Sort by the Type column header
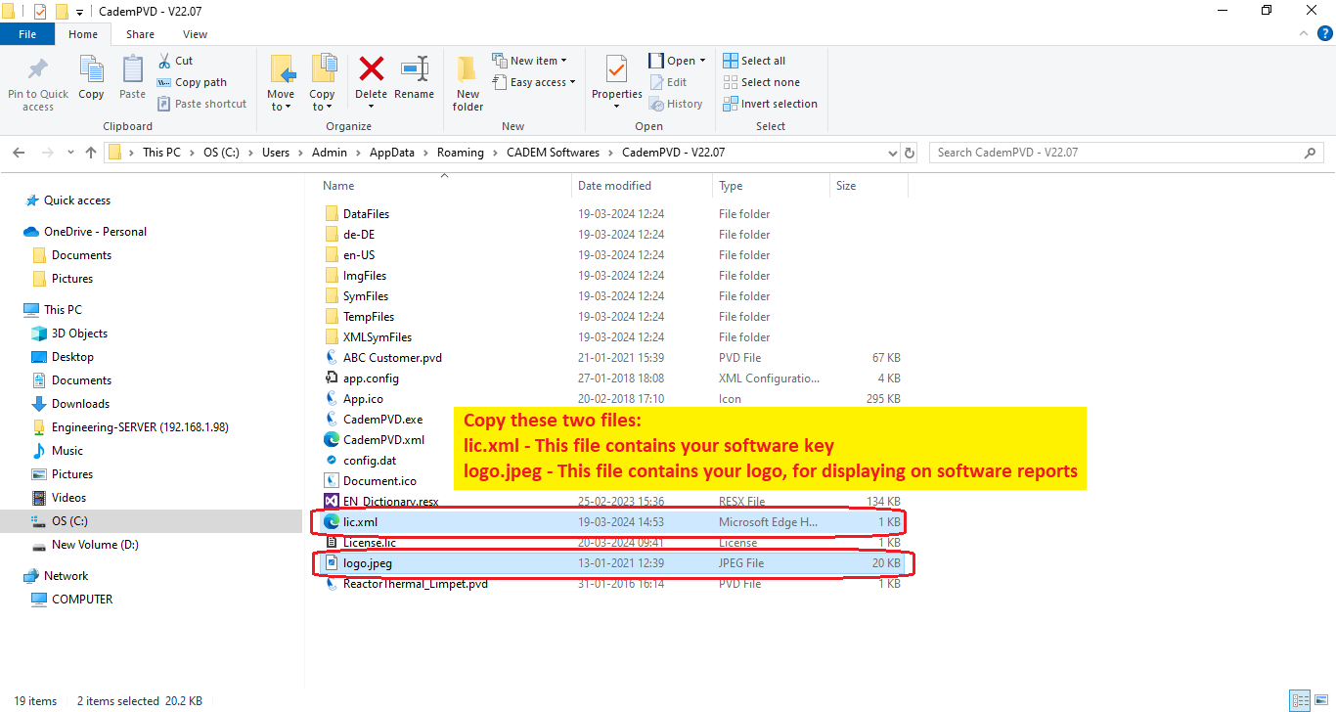The width and height of the screenshot is (1336, 712). 731,186
